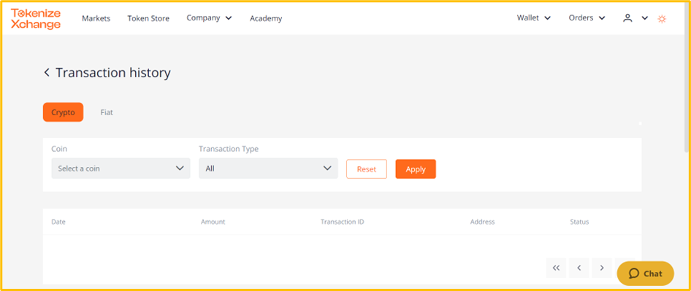Click the Date column header
The image size is (691, 291).
pyautogui.click(x=58, y=222)
